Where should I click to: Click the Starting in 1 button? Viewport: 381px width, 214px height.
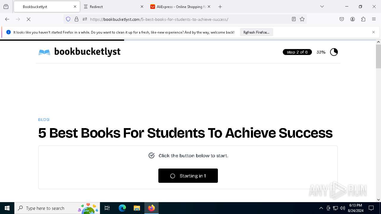(x=188, y=176)
